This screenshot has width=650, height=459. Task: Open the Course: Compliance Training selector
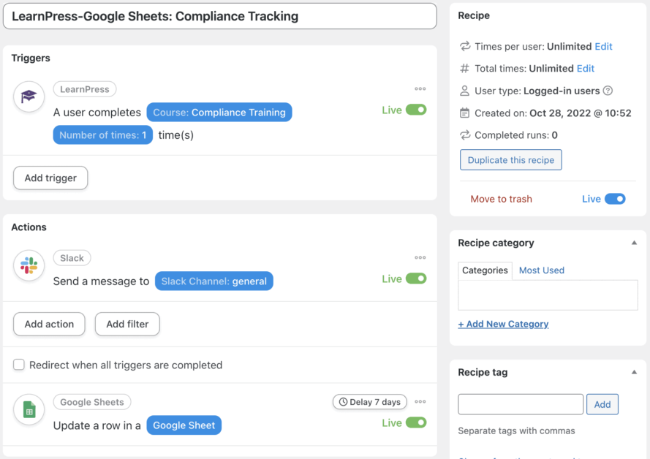219,113
